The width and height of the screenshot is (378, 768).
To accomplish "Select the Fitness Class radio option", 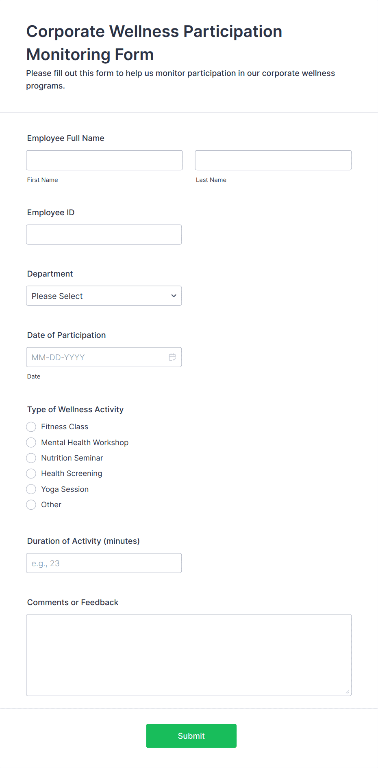I will coord(31,427).
